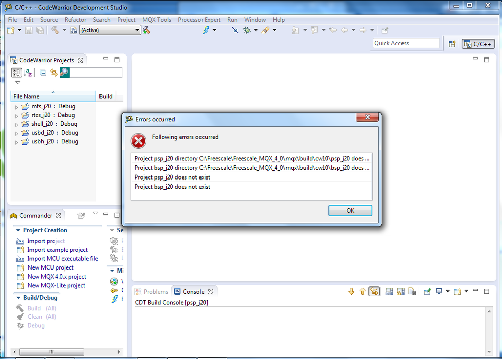Select the usbh_j20 : Debug project

55,141
